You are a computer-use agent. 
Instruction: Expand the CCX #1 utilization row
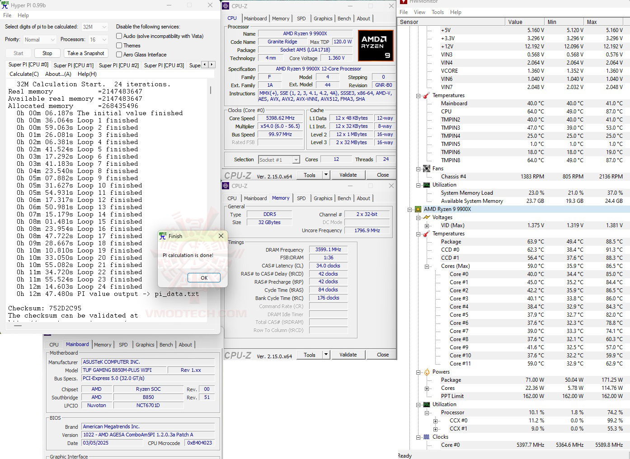click(435, 429)
